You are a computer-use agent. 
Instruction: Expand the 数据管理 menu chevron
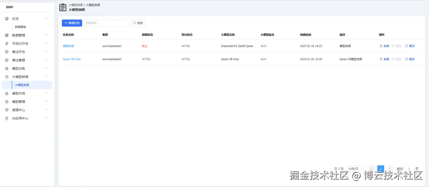[x=46, y=35]
